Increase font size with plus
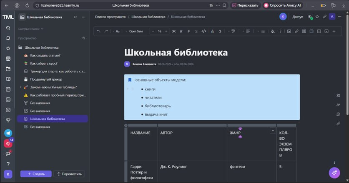Viewport: 349px width, 183px height. click(x=166, y=31)
